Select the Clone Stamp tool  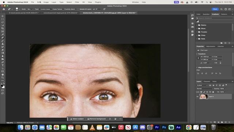pos(3,44)
